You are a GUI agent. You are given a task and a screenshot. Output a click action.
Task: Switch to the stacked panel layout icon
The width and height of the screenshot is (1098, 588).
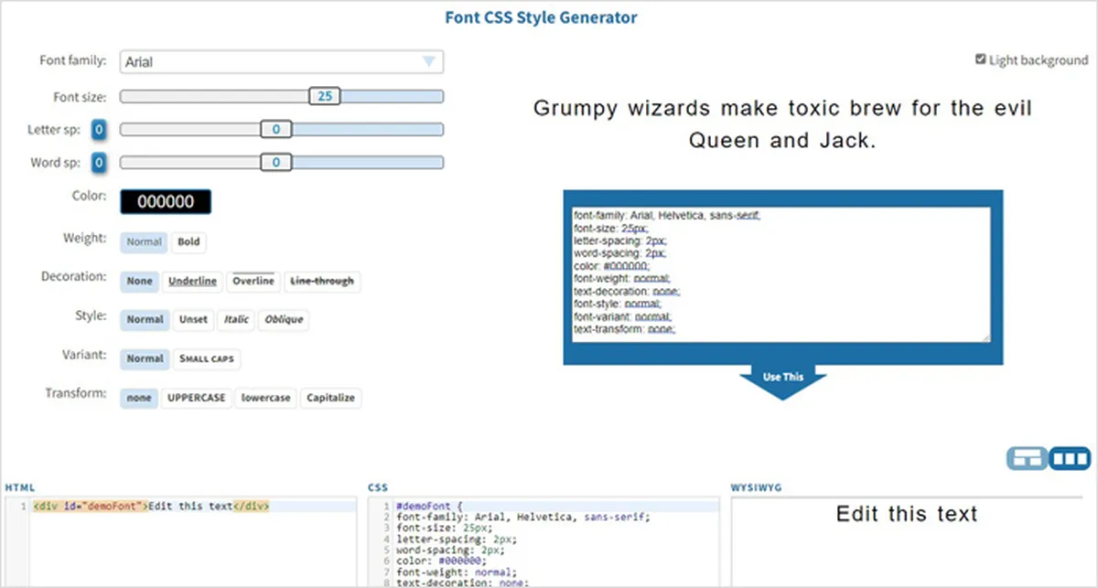[1027, 458]
